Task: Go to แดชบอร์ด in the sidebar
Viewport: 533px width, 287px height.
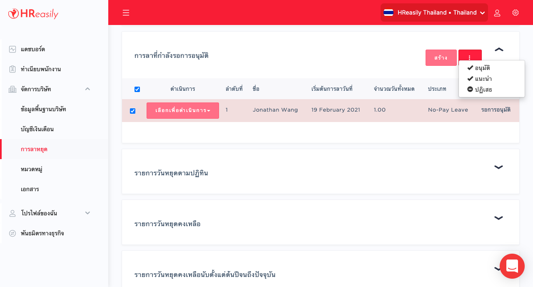Action: point(33,49)
